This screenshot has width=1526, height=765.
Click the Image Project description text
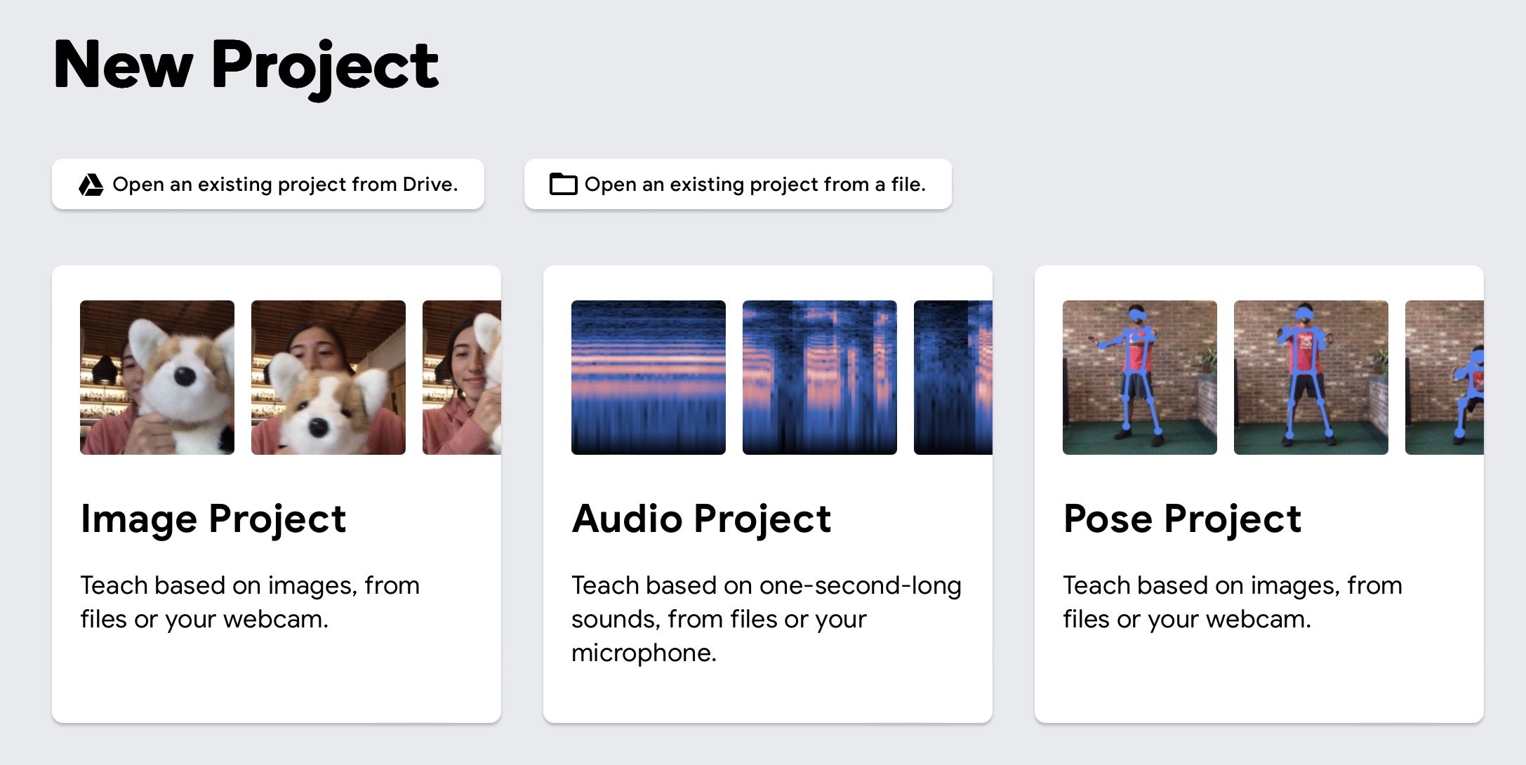[250, 602]
